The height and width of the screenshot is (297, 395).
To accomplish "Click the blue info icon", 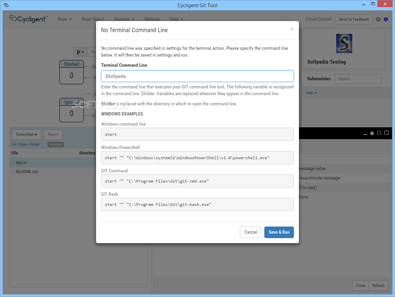I will tap(386, 19).
